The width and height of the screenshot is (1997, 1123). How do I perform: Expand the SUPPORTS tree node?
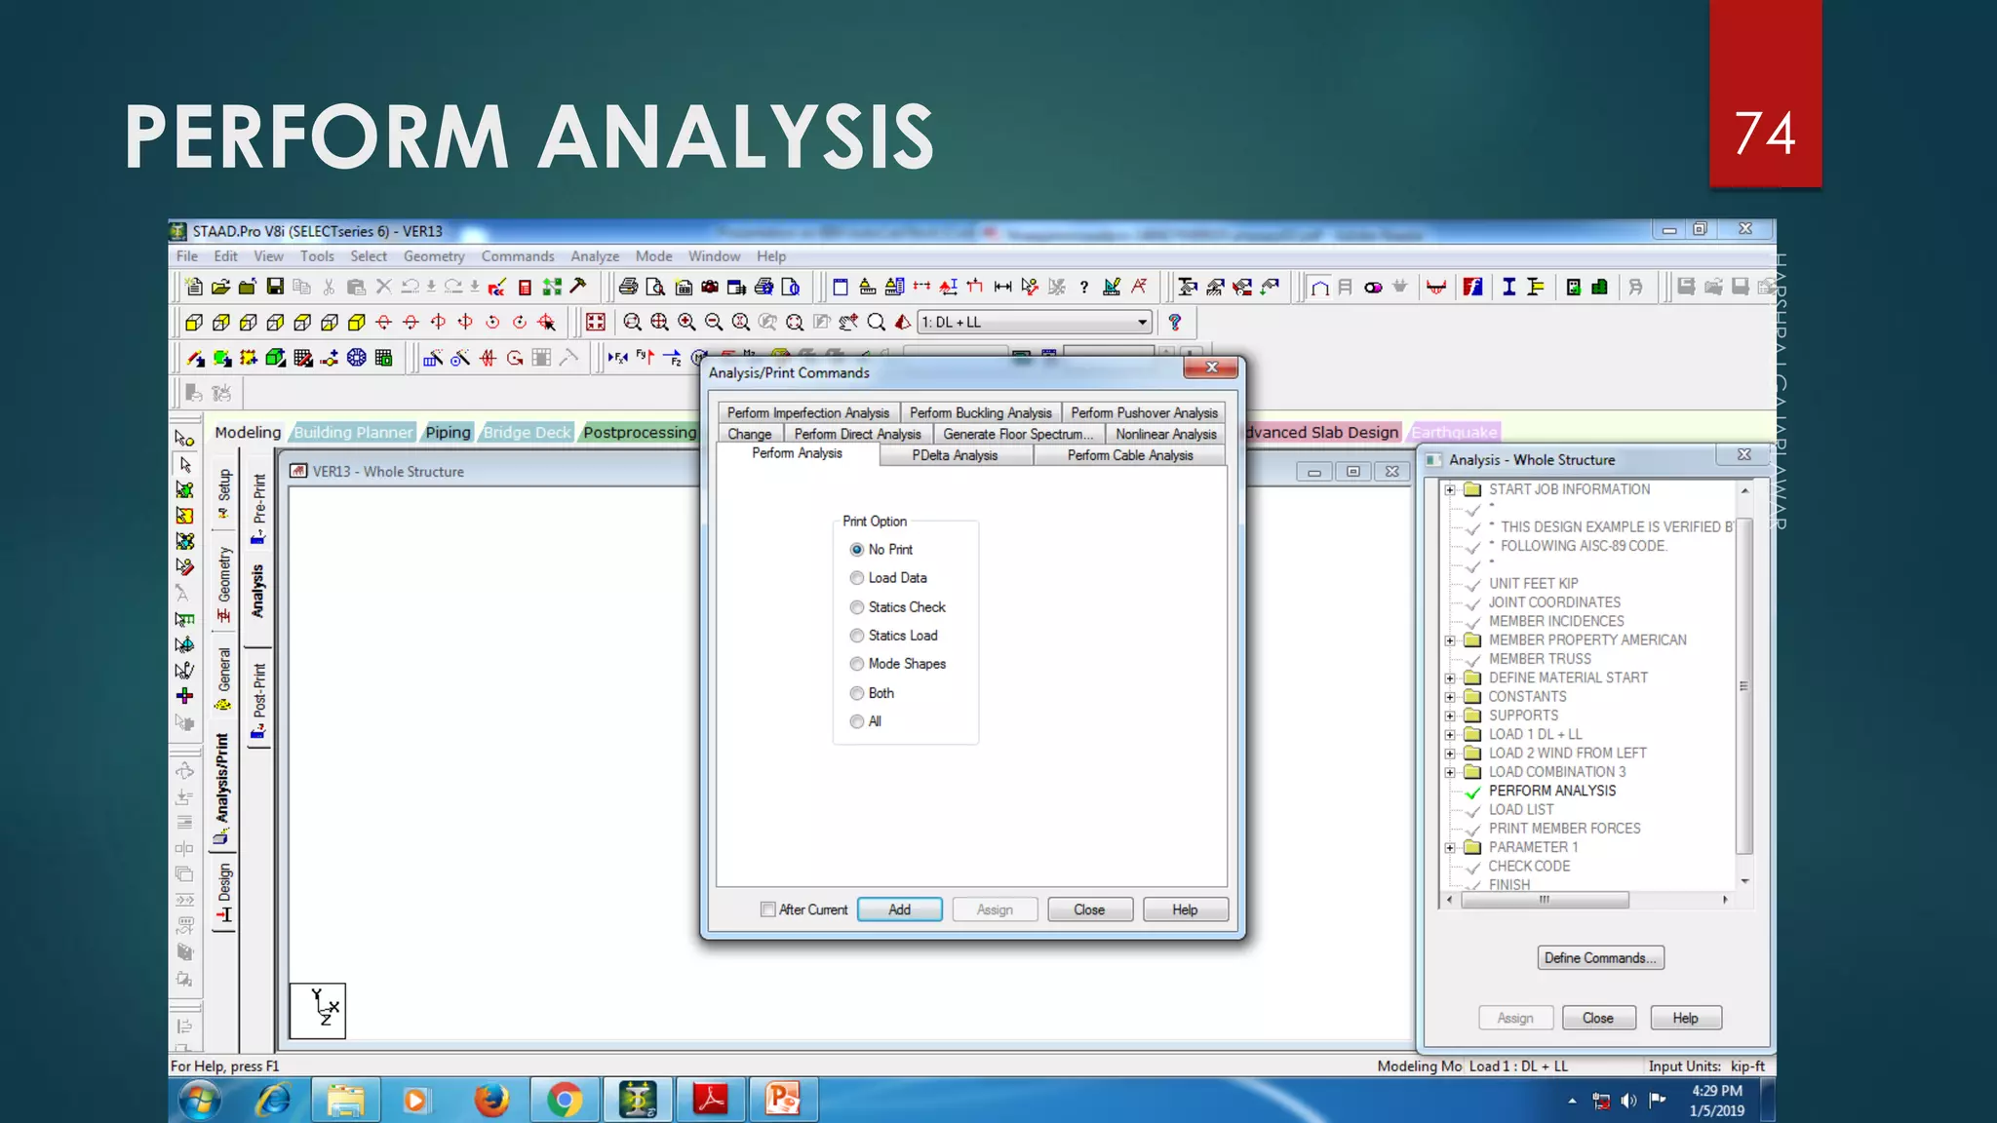pyautogui.click(x=1450, y=716)
